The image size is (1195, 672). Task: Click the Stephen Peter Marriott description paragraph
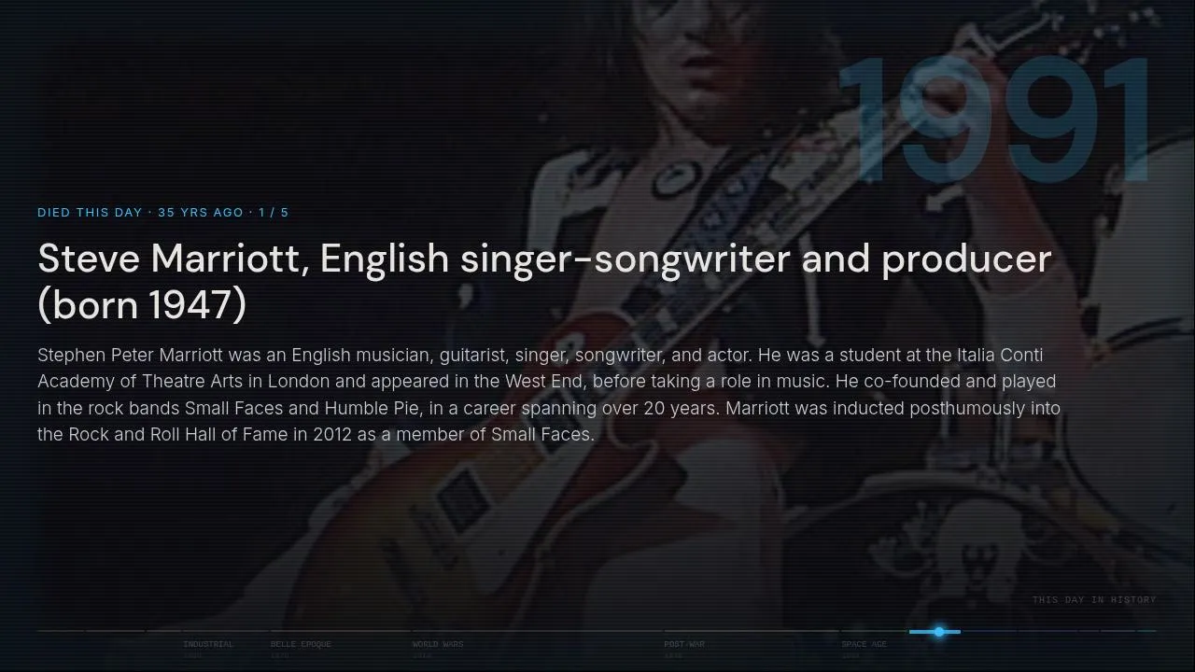pos(549,395)
